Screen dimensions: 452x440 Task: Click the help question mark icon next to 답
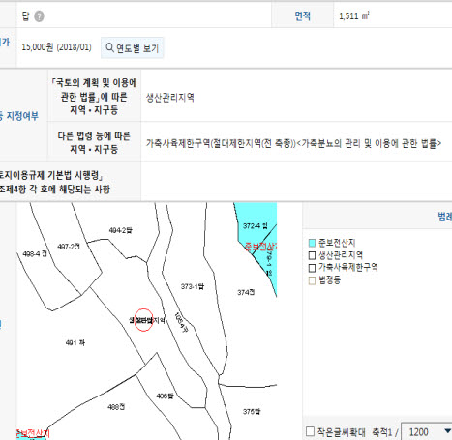[39, 16]
